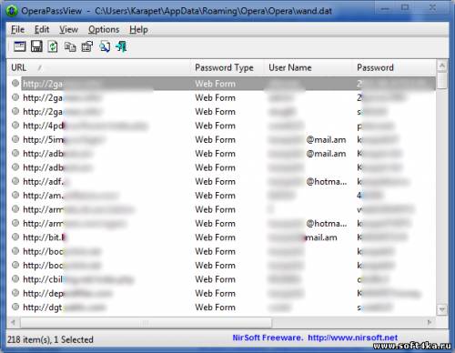The image size is (455, 353).
Task: Click the vertical scrollbar thumb
Action: (x=442, y=80)
